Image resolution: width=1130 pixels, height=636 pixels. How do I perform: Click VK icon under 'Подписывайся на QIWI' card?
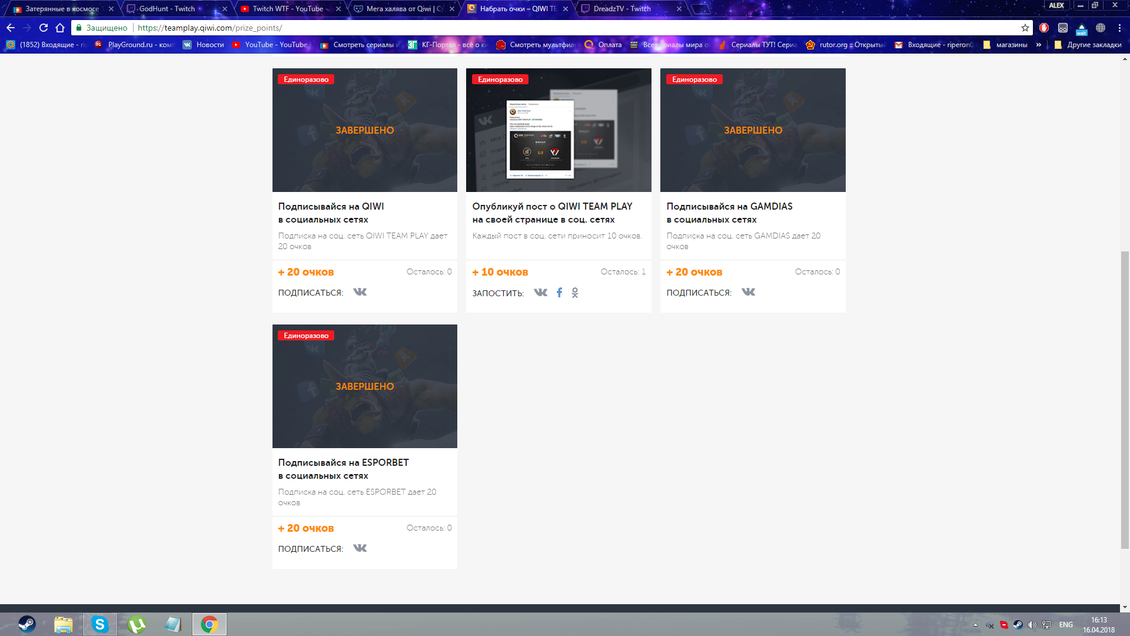point(360,292)
